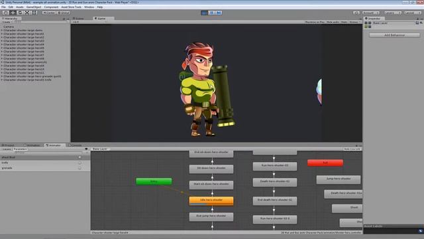Expand Character-shooter-large-hero01 object

2,34
